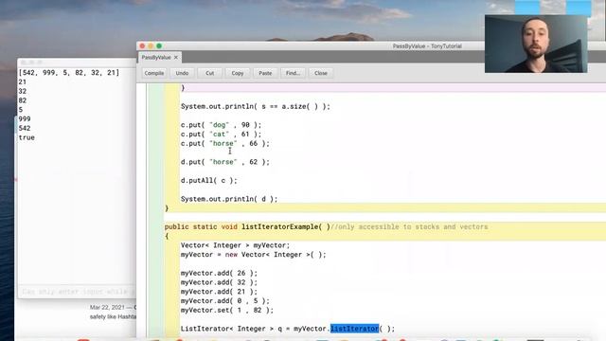Click the terminal output line 999

click(25, 119)
